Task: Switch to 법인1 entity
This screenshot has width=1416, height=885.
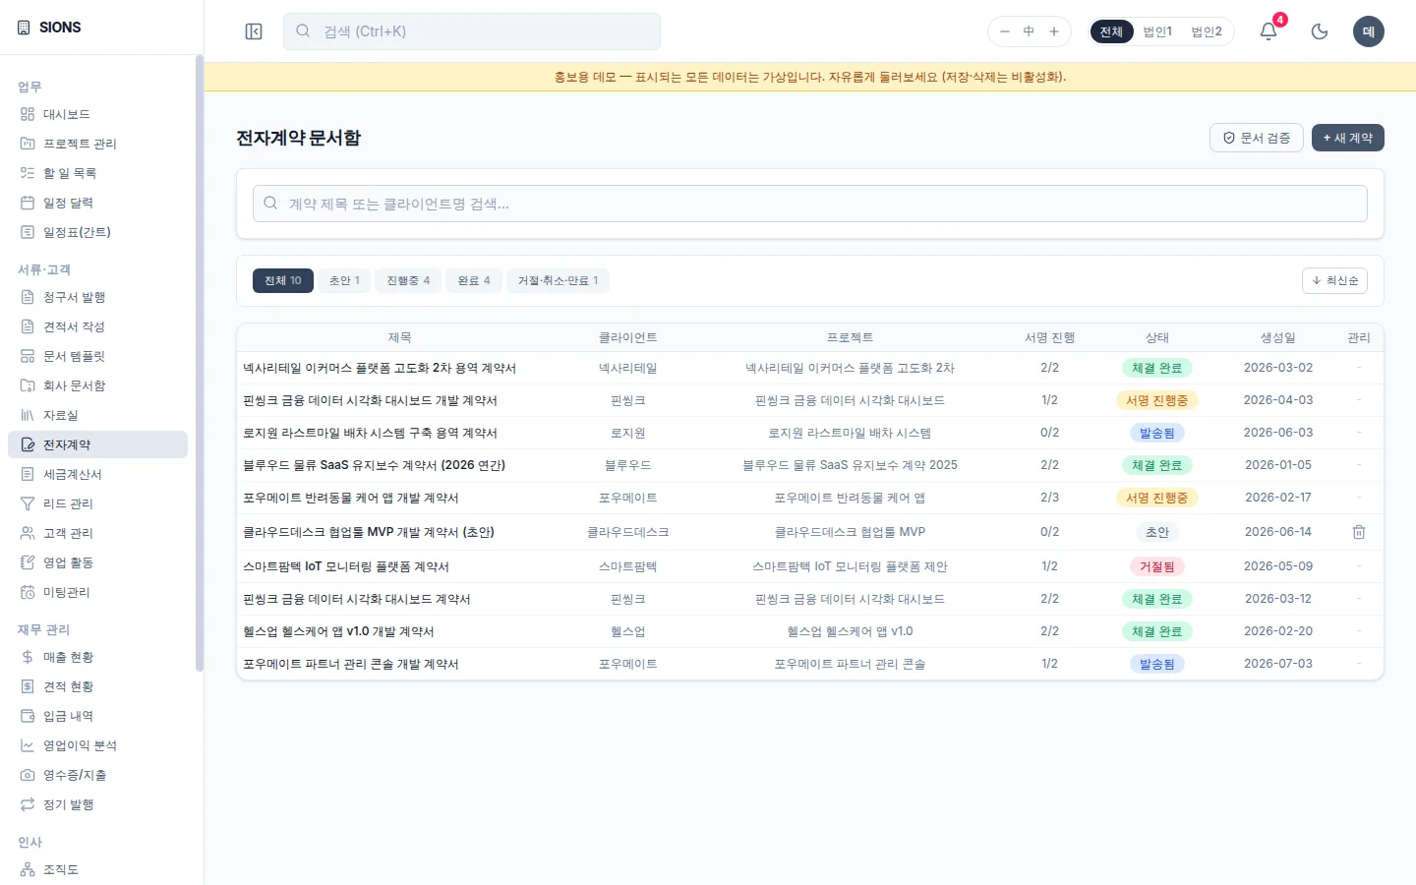Action: [x=1157, y=31]
